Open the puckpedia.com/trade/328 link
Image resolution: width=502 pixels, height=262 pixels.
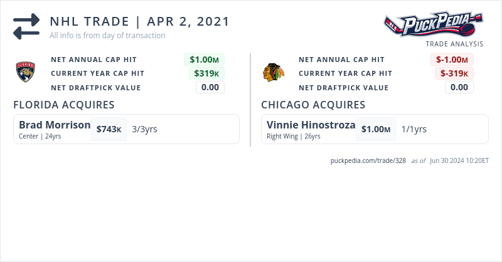[x=368, y=160]
